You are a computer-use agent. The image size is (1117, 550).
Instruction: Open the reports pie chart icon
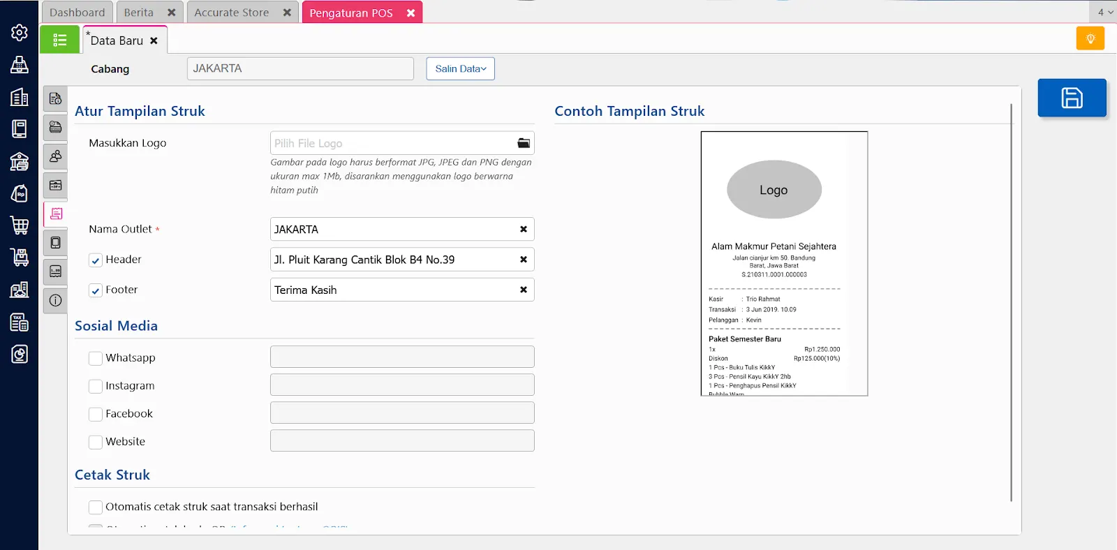tap(20, 354)
